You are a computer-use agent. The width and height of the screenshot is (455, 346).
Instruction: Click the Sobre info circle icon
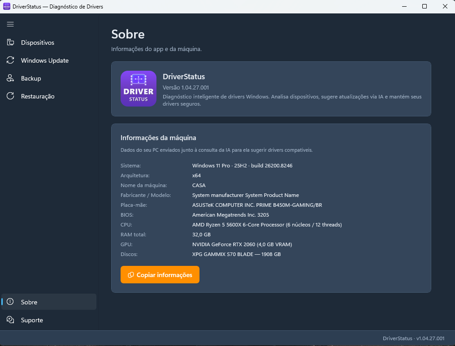(x=10, y=302)
